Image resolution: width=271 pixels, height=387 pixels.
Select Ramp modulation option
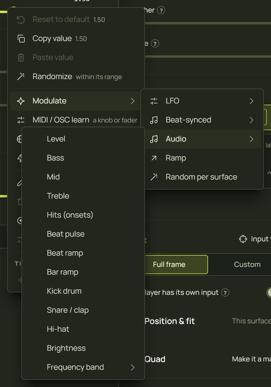coord(202,158)
